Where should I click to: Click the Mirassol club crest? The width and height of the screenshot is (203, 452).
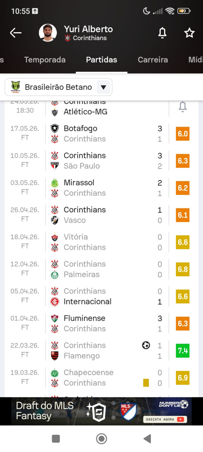pos(55,183)
